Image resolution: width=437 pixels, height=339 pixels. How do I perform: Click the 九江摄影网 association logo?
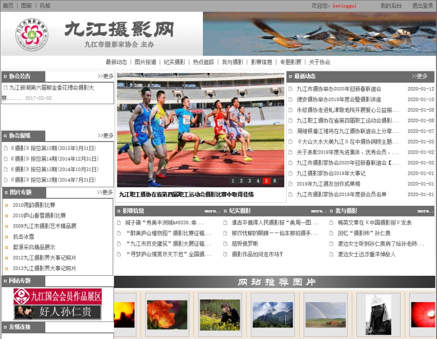pos(32,34)
